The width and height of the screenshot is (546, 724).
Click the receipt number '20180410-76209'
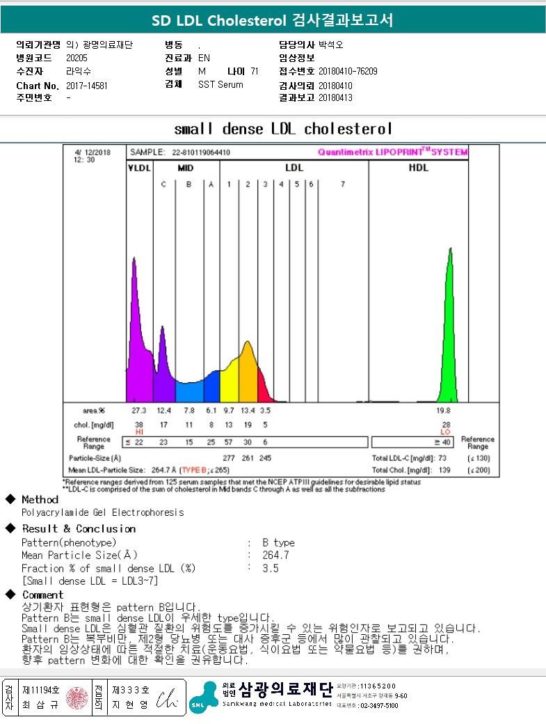(x=348, y=71)
